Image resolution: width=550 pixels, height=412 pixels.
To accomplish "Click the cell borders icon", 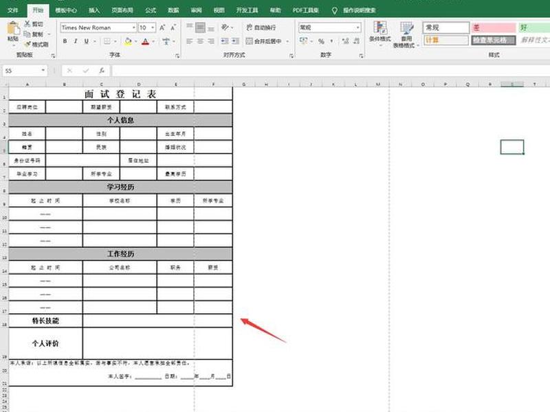I will (107, 41).
